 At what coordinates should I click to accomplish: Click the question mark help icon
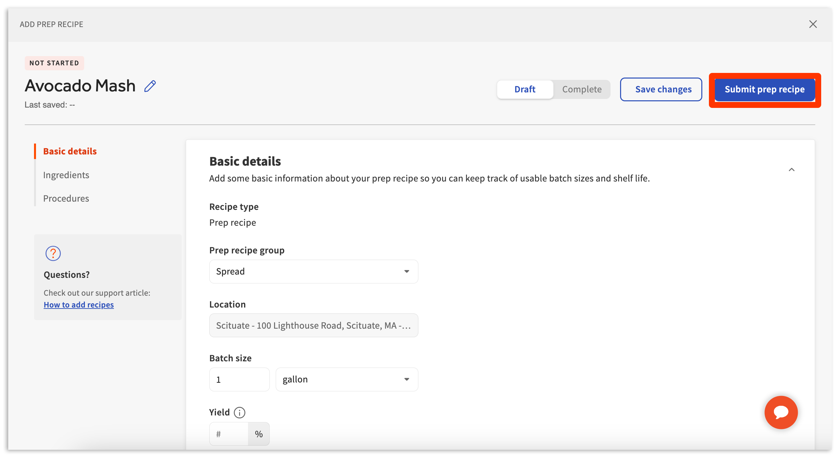pyautogui.click(x=53, y=253)
